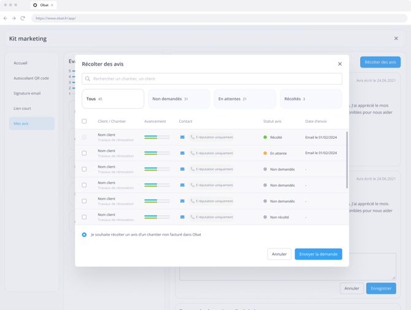
Task: Go back with the browser back arrow
Action: tap(6, 18)
